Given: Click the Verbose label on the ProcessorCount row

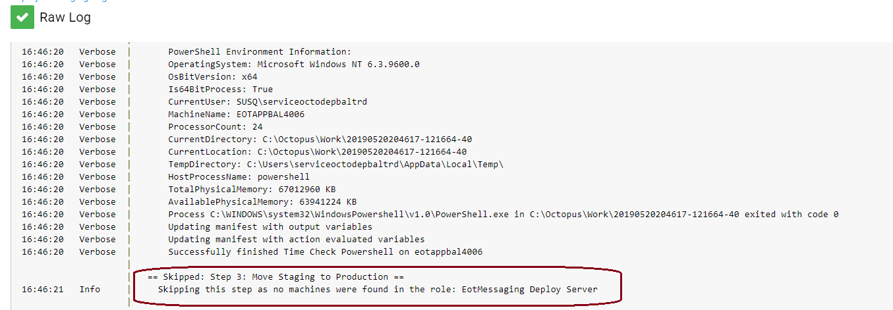Looking at the screenshot, I should pos(98,127).
